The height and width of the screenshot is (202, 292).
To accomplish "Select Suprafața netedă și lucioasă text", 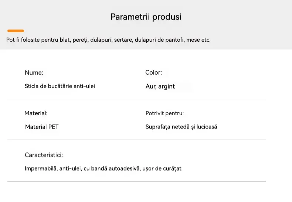I will click(181, 127).
